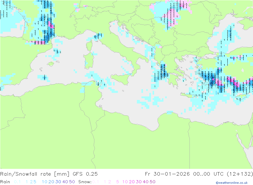Click the rain legend value 0.1

pos(17,182)
